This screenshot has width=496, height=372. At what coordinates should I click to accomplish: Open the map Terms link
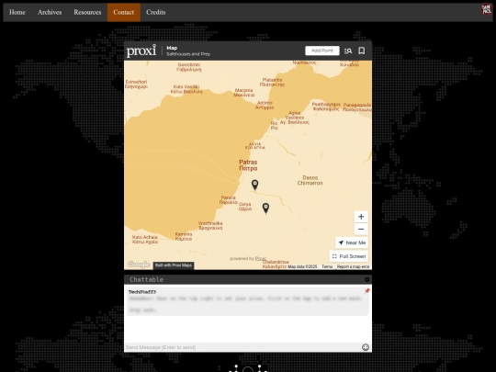[327, 266]
